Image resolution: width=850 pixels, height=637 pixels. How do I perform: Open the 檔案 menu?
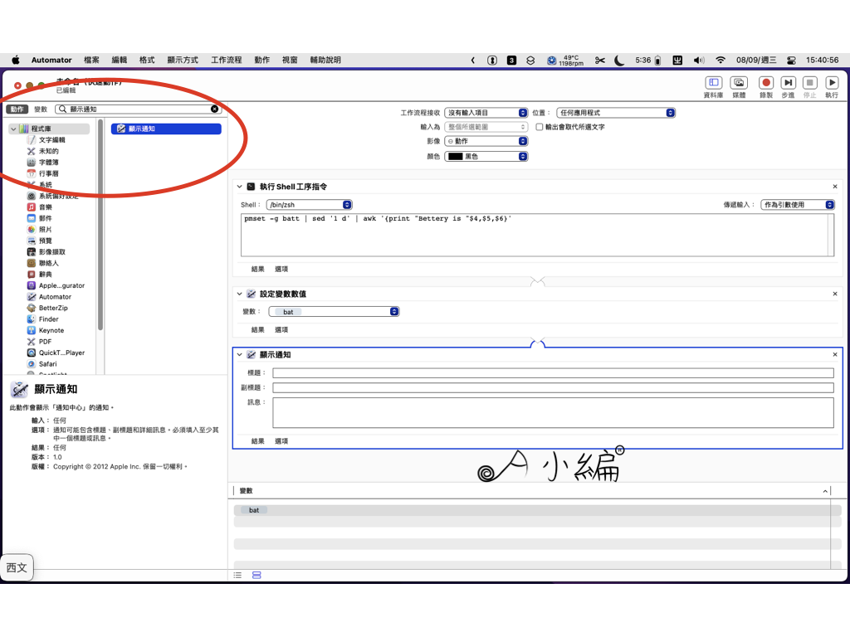[x=91, y=60]
